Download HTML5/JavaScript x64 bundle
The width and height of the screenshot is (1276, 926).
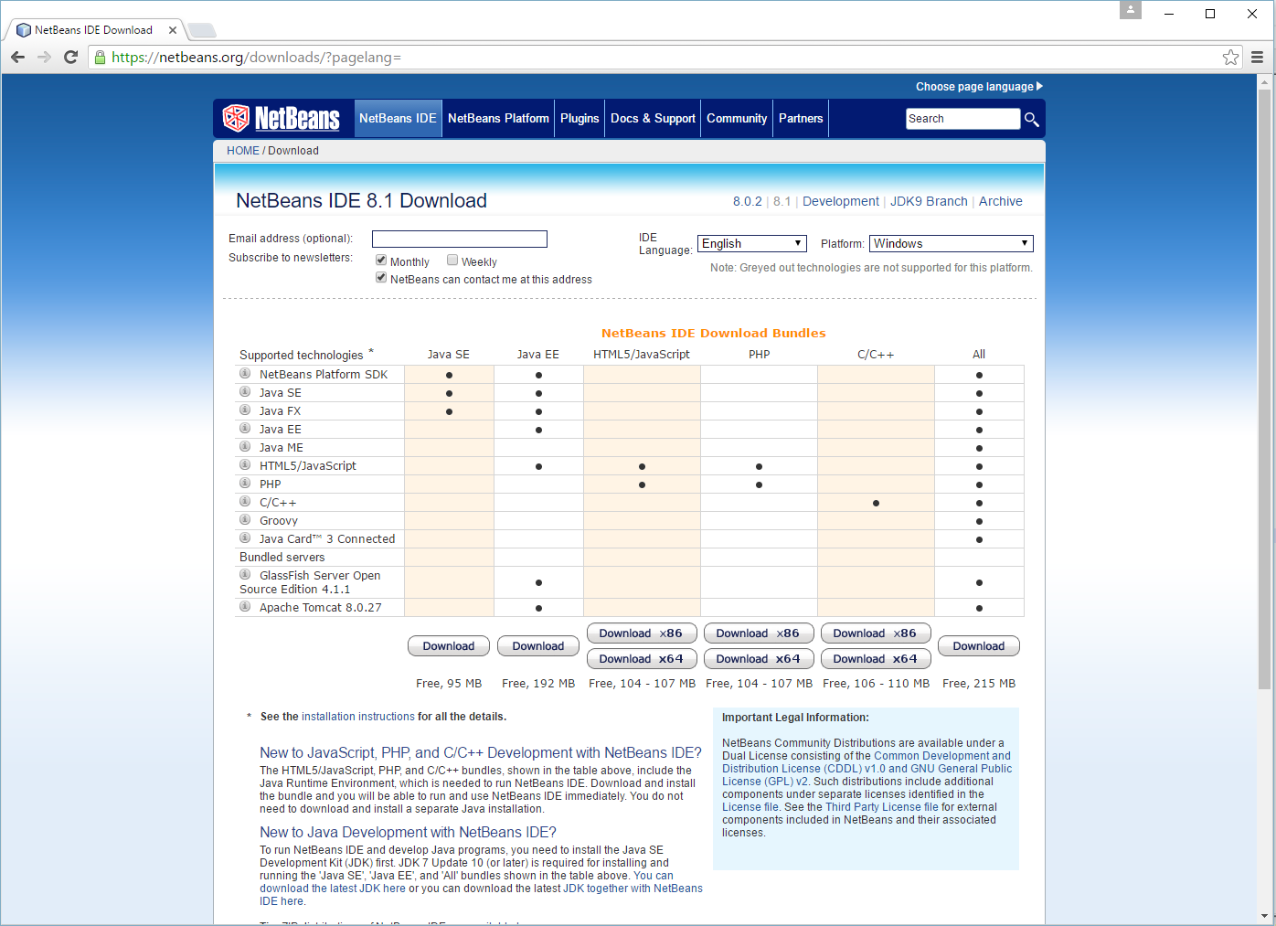coord(642,659)
